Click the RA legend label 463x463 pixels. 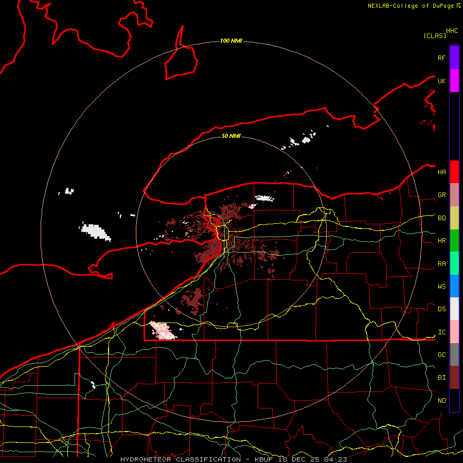point(441,264)
